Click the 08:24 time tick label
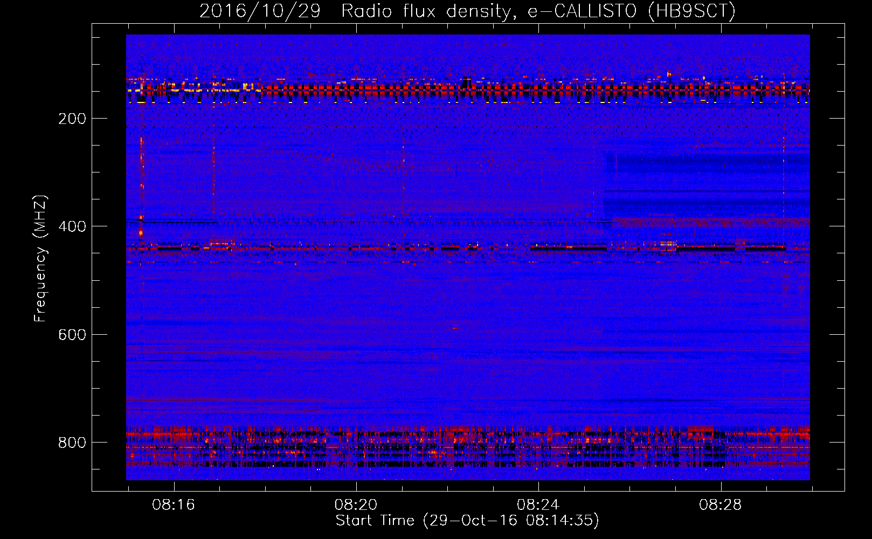Image resolution: width=872 pixels, height=539 pixels. pyautogui.click(x=538, y=505)
